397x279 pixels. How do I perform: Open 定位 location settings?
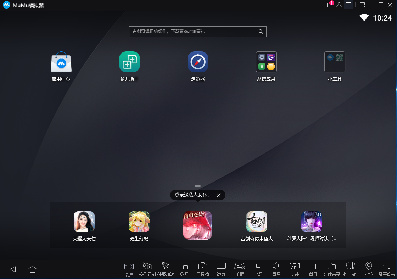point(369,269)
